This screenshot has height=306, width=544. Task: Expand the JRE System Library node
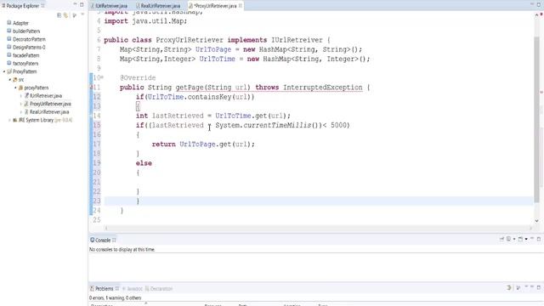tap(9, 120)
